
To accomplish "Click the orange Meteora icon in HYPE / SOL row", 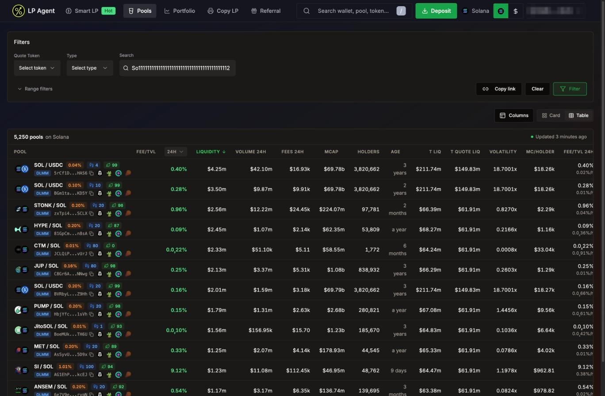I will 128,233.
